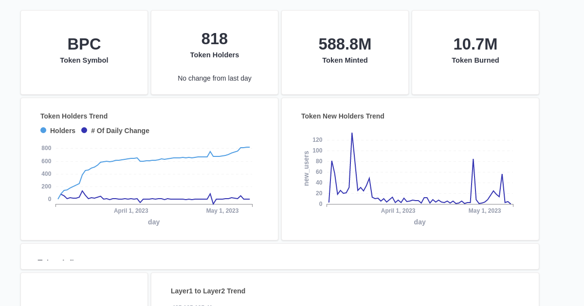
Task: Click the Holders trend line peak
Action: (x=249, y=147)
